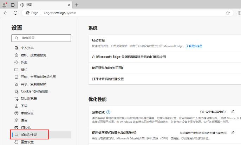Open 打开计算机的代理设置

(x=165, y=79)
